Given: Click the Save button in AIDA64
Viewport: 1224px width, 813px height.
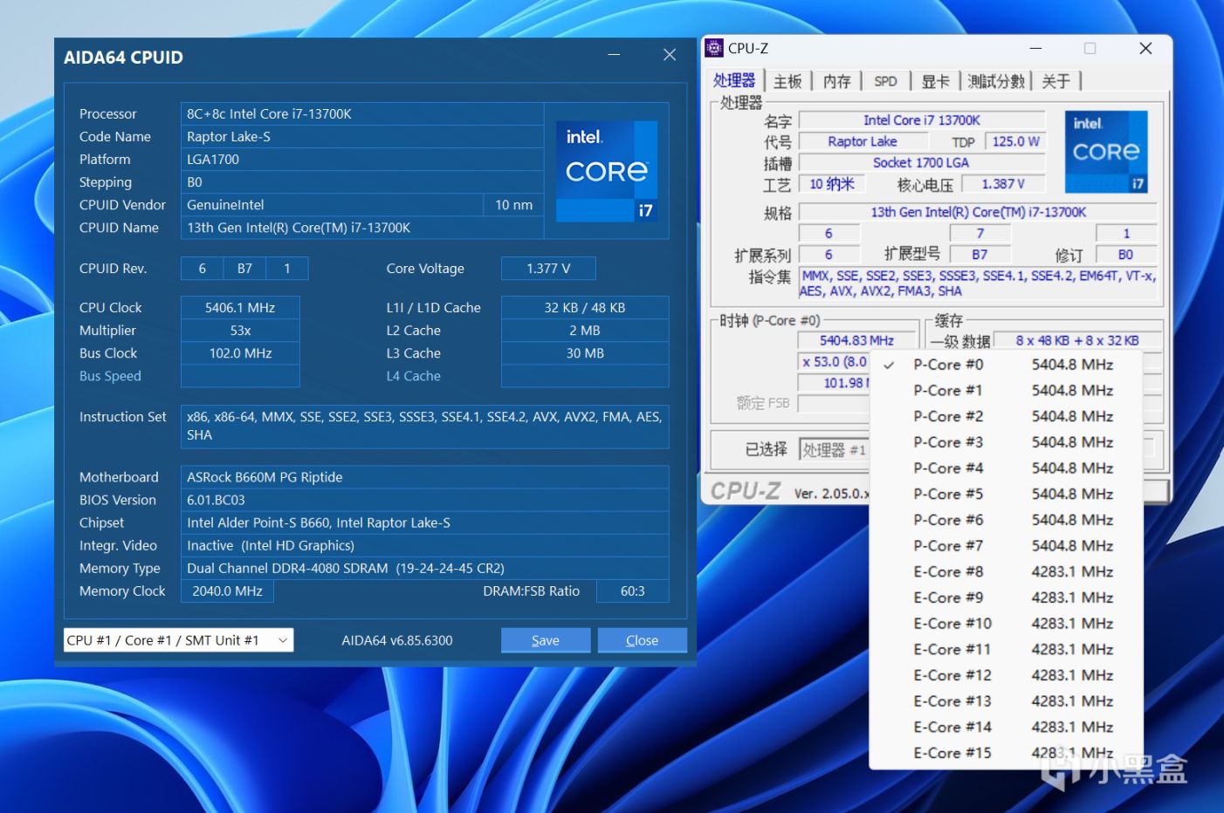Looking at the screenshot, I should pyautogui.click(x=546, y=640).
